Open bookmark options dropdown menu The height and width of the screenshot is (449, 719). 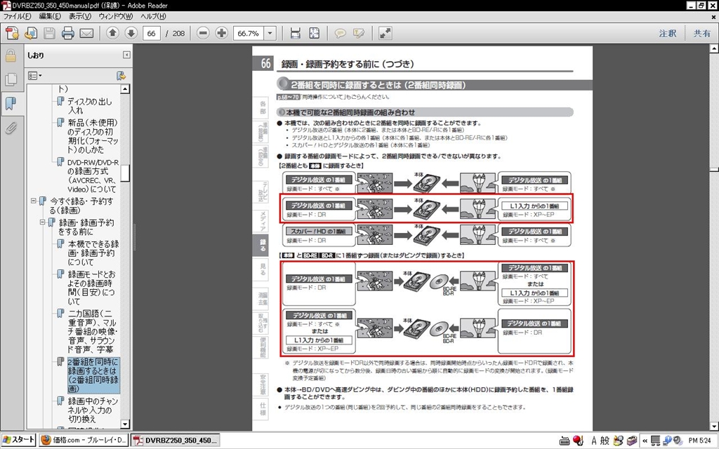pos(35,75)
